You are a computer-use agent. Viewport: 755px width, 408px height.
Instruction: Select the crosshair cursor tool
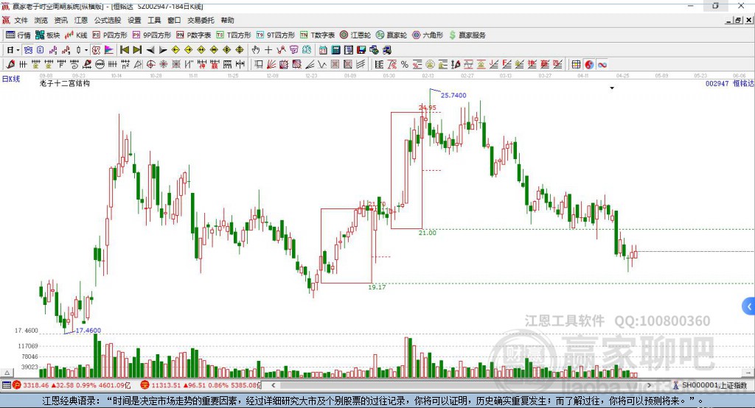(x=268, y=50)
